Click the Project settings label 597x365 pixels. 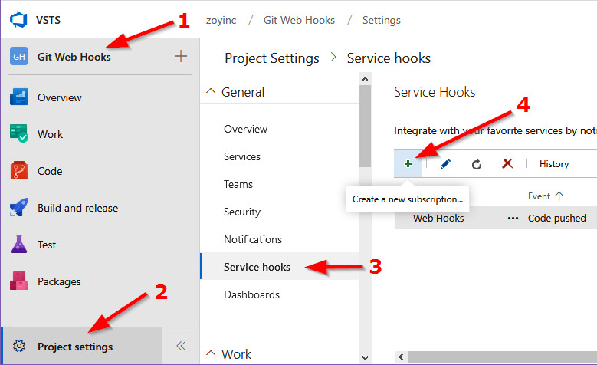point(75,347)
